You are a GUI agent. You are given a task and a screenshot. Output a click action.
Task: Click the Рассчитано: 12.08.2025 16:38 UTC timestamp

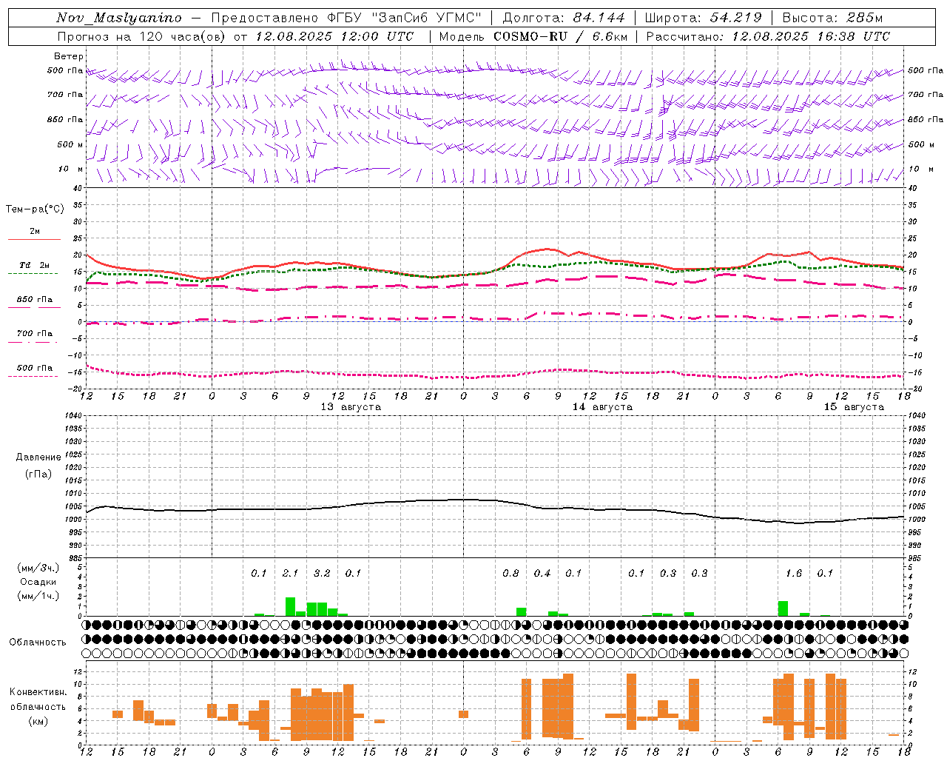[768, 36]
